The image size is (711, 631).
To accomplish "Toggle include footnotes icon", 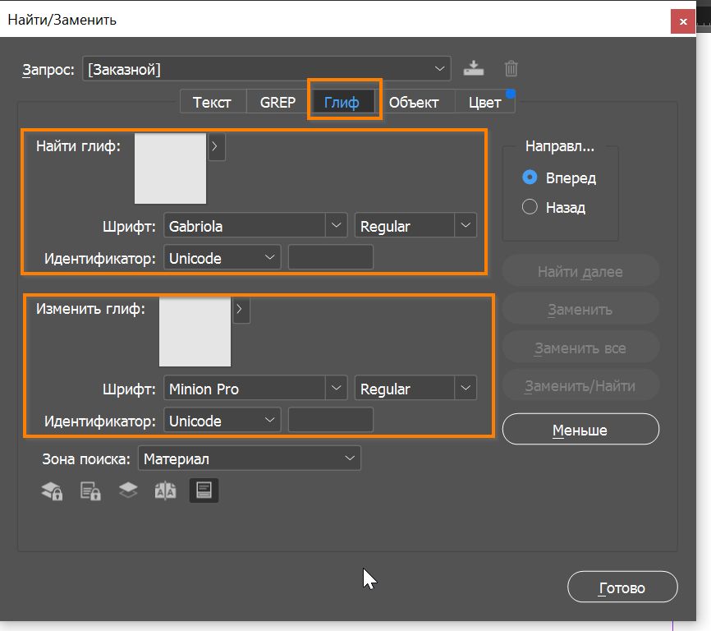I will tap(204, 491).
